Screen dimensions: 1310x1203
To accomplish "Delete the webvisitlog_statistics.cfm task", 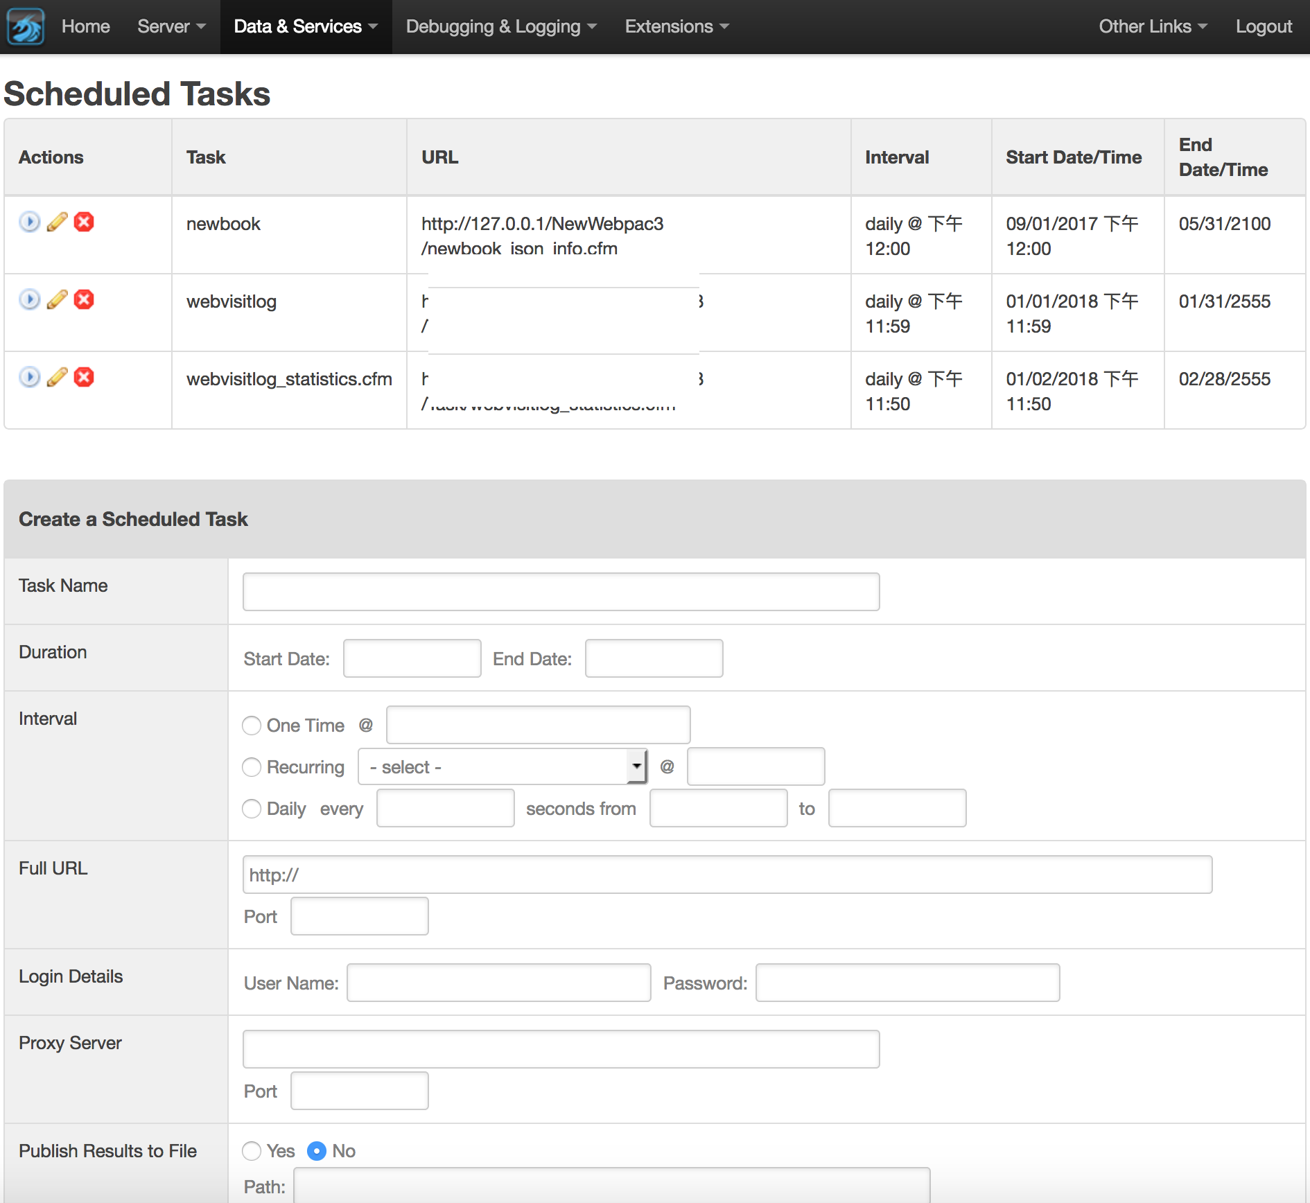I will click(x=84, y=377).
